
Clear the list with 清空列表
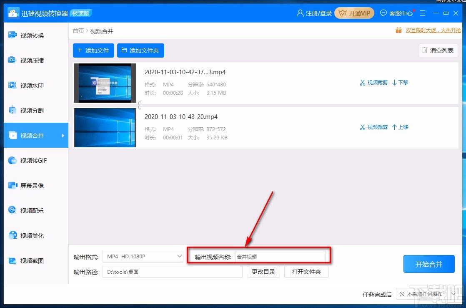point(438,50)
